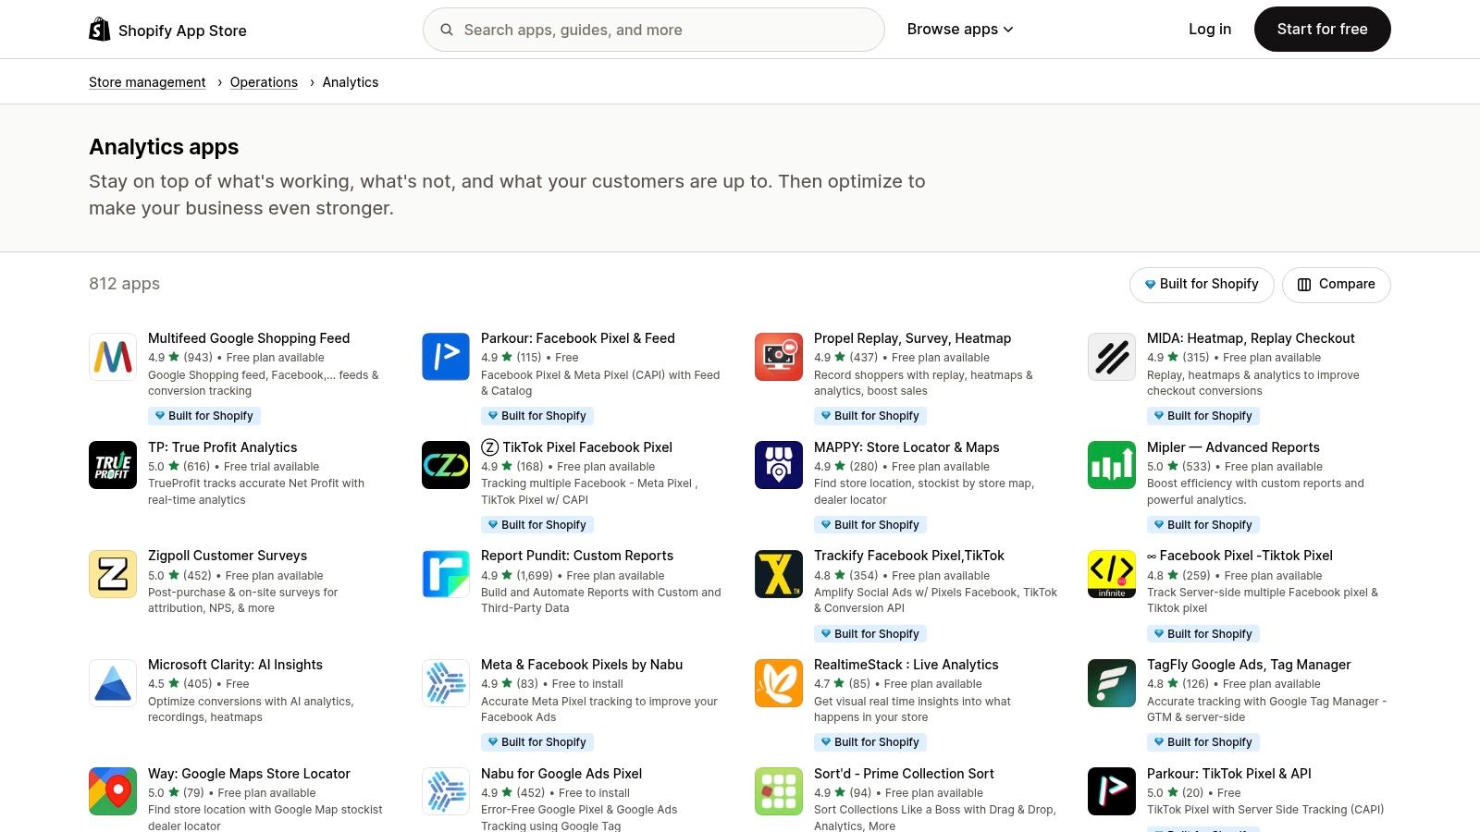Click the TP: True Profit Analytics app icon

[112, 465]
